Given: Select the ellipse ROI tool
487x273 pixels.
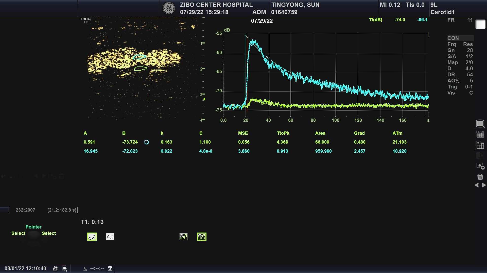Looking at the screenshot, I should click(x=110, y=237).
